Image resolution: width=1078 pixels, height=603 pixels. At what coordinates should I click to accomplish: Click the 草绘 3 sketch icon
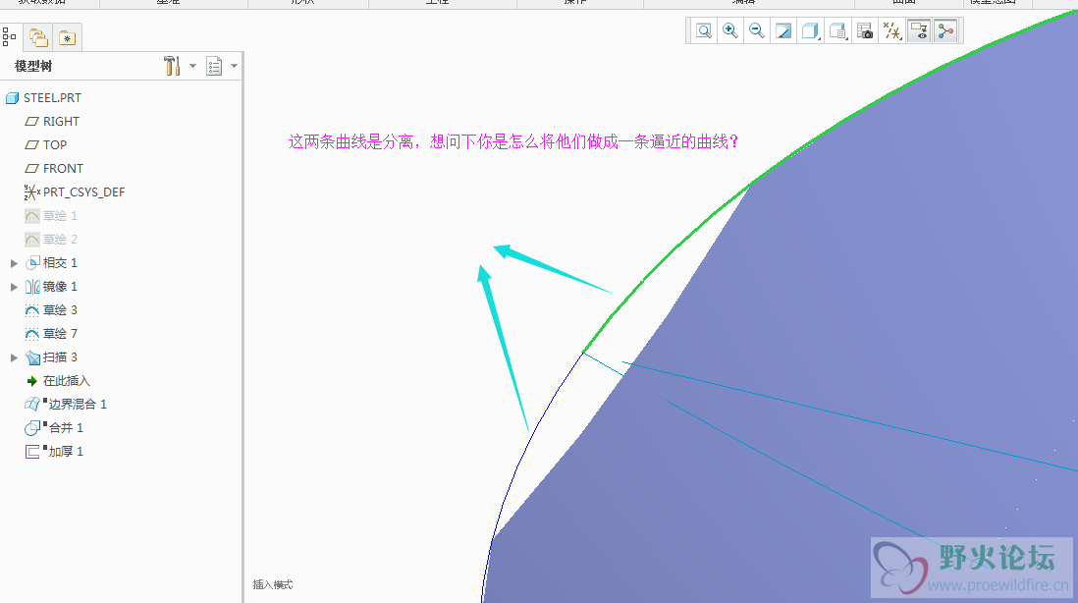31,310
